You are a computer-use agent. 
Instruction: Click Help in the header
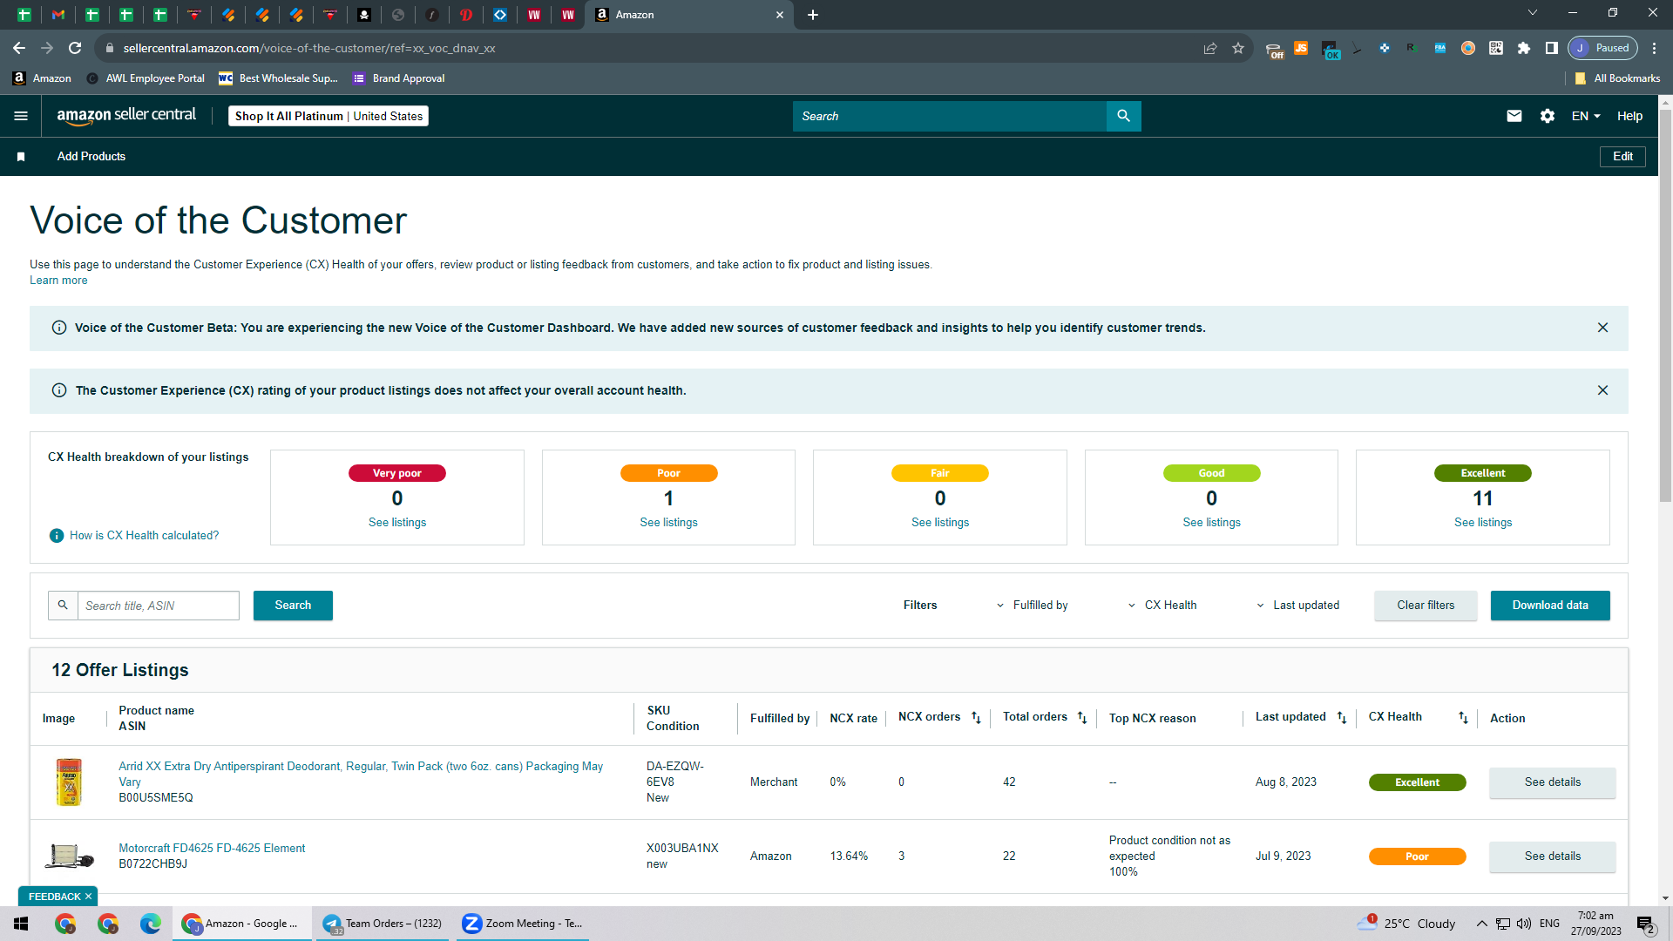[1629, 116]
